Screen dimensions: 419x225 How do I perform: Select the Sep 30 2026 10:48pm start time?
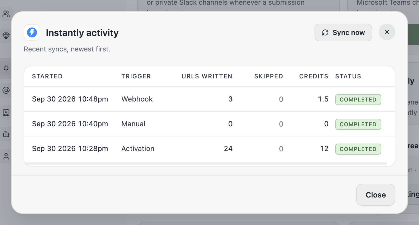point(70,99)
